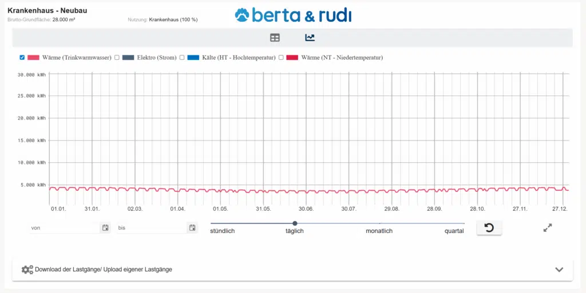The height and width of the screenshot is (293, 586).
Task: Open the 'von' date calendar picker
Action: click(105, 228)
